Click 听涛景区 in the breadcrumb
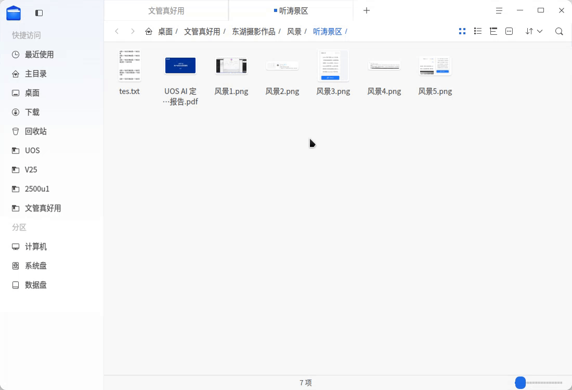Image resolution: width=572 pixels, height=390 pixels. pyautogui.click(x=327, y=32)
